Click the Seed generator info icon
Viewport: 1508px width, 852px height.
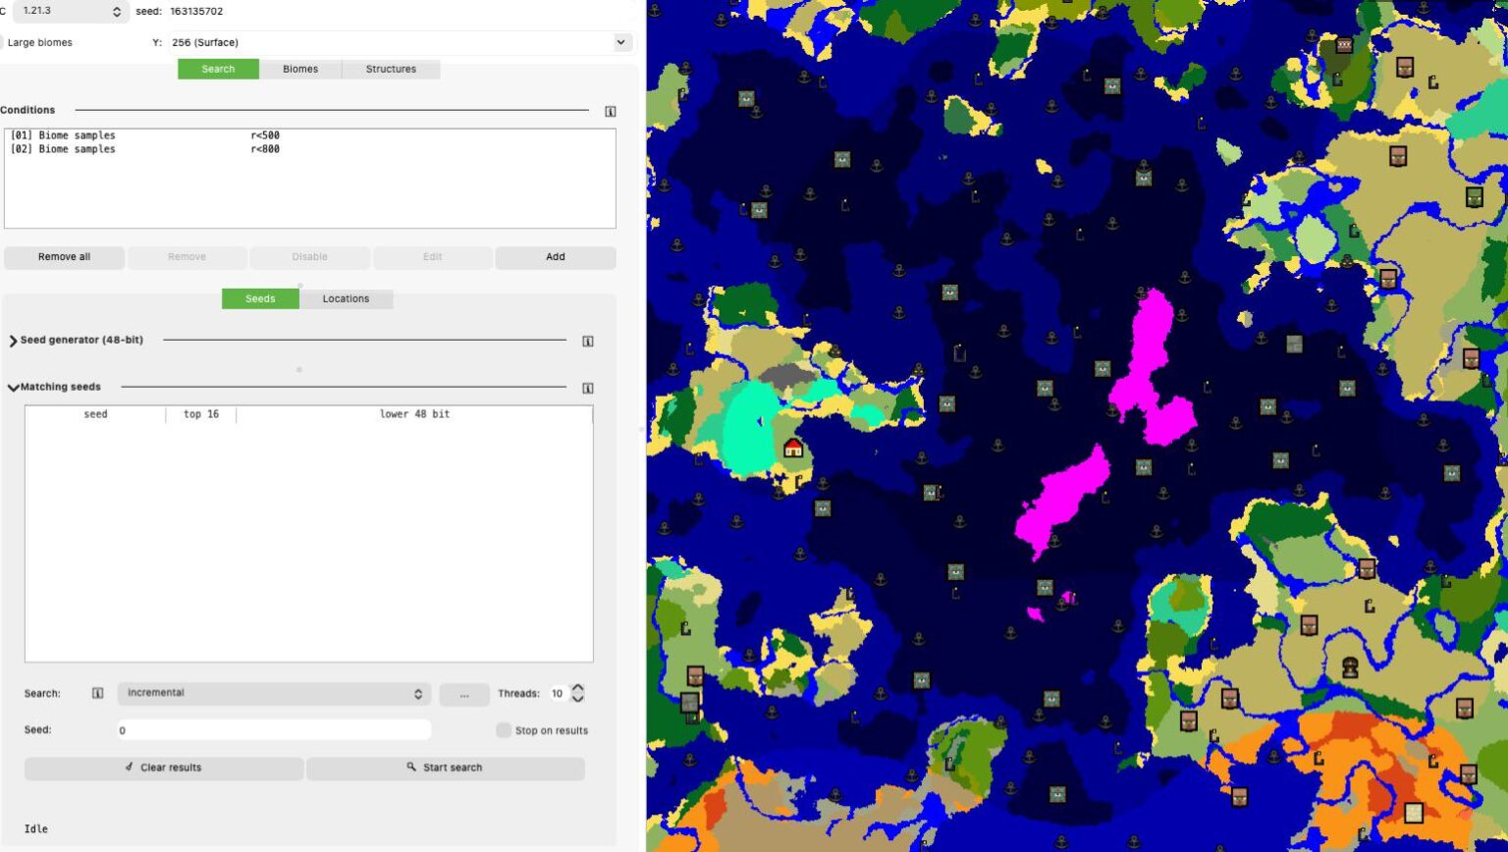587,342
